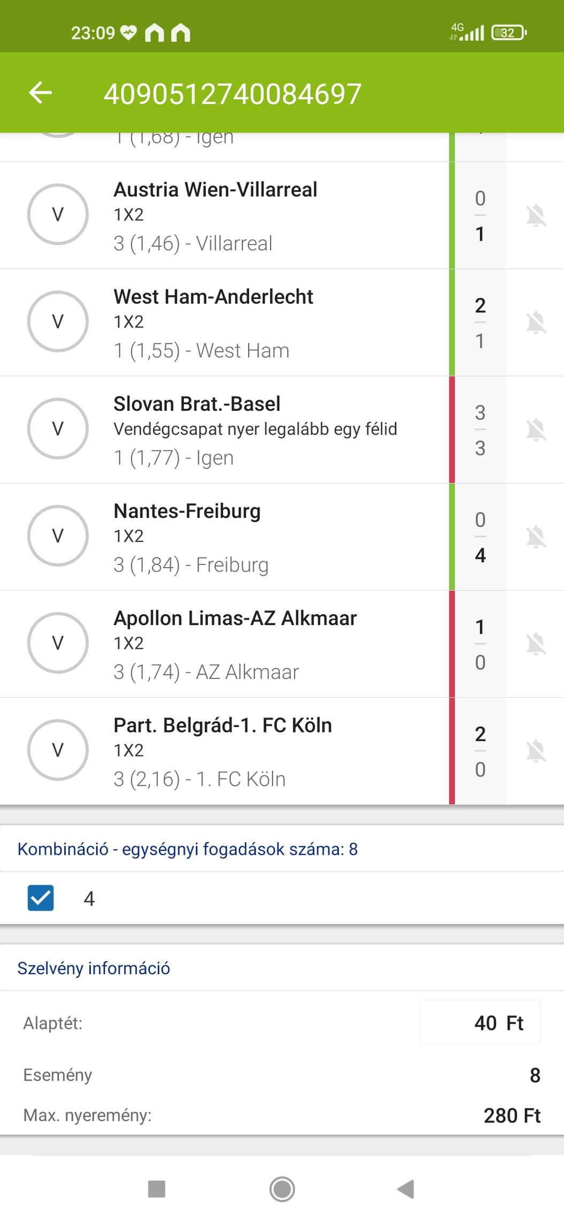This screenshot has width=564, height=1223.
Task: Tap the Kombináció section header
Action: pos(187,849)
